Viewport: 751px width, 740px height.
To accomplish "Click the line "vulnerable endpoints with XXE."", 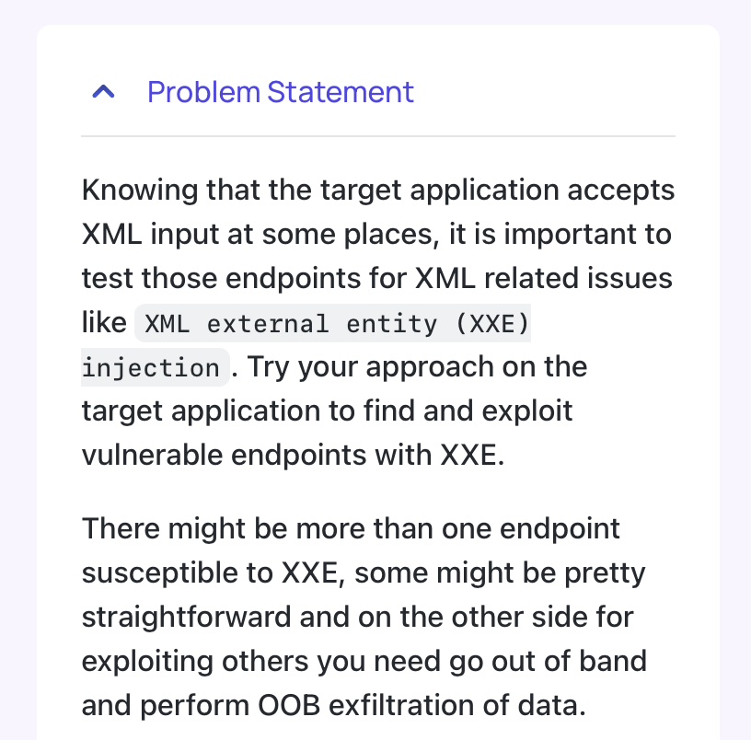I will 293,455.
